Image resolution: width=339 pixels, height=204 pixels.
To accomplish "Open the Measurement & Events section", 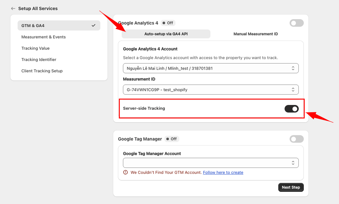I will pyautogui.click(x=43, y=37).
